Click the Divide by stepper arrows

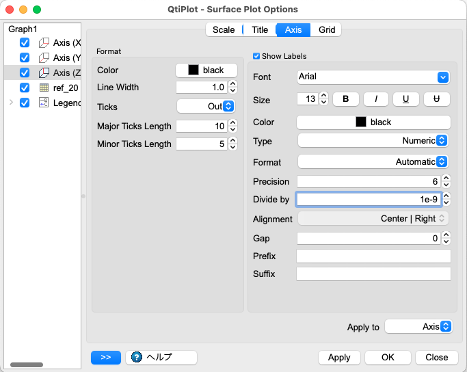(x=446, y=199)
